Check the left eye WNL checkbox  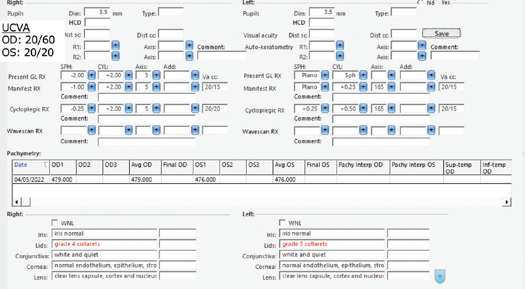(x=282, y=223)
